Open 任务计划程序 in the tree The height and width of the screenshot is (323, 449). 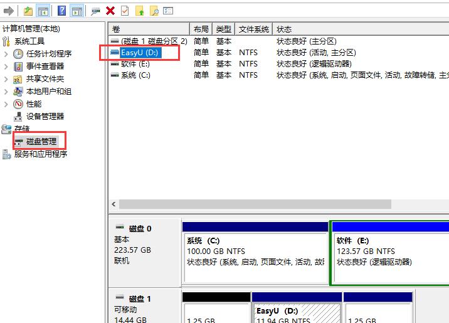49,54
